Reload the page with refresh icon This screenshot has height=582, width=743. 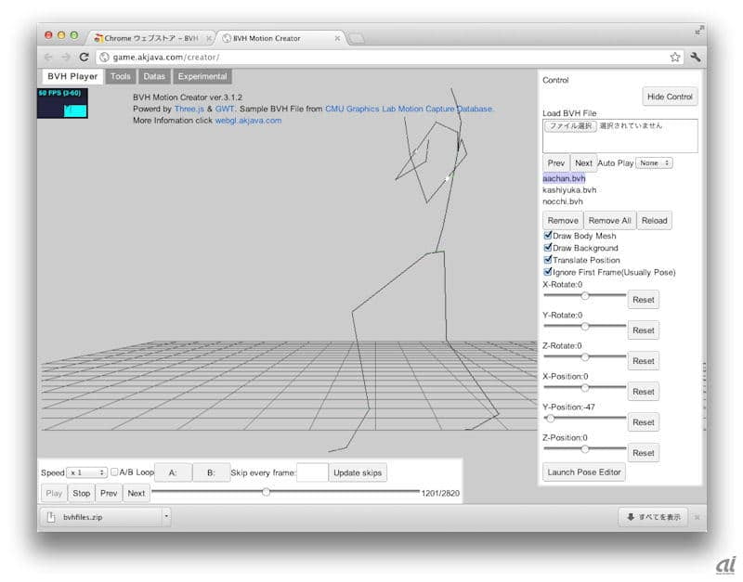[x=84, y=57]
